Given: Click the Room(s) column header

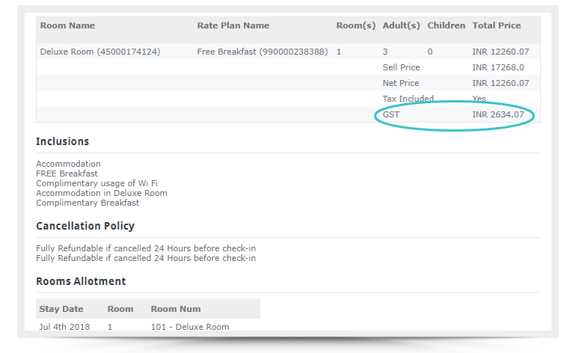Looking at the screenshot, I should click(355, 25).
